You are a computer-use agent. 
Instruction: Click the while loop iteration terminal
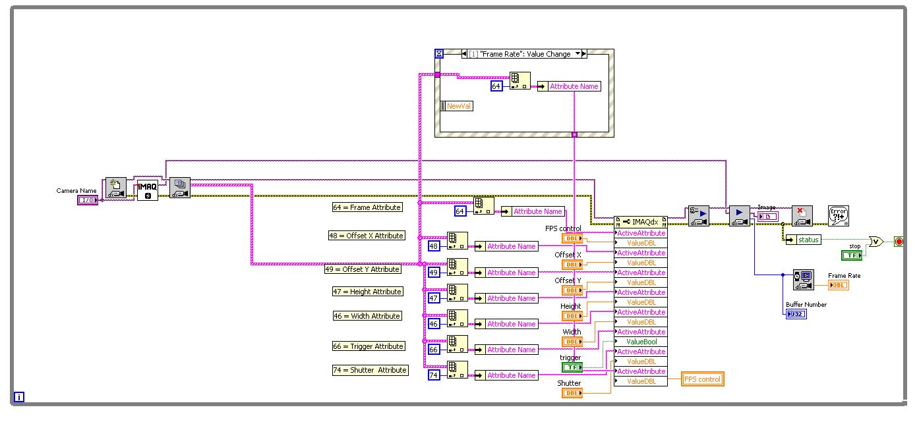[19, 396]
